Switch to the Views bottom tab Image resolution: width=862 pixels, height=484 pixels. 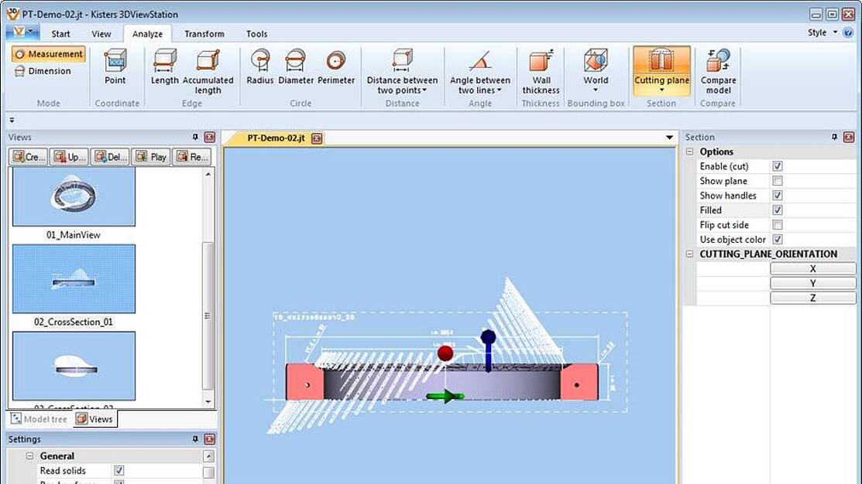pyautogui.click(x=94, y=419)
